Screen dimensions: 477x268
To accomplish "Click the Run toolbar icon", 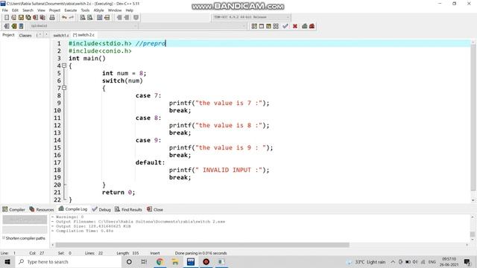I will 262,26.
